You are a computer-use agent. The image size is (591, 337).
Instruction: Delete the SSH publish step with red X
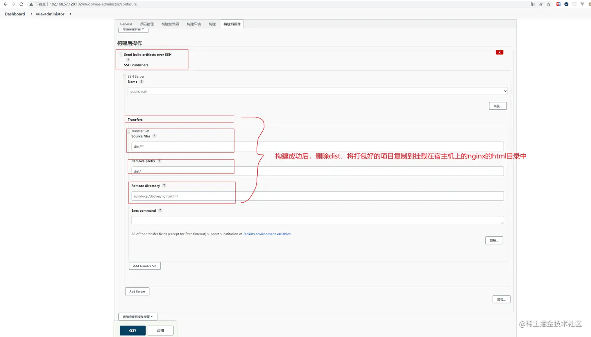pyautogui.click(x=500, y=52)
